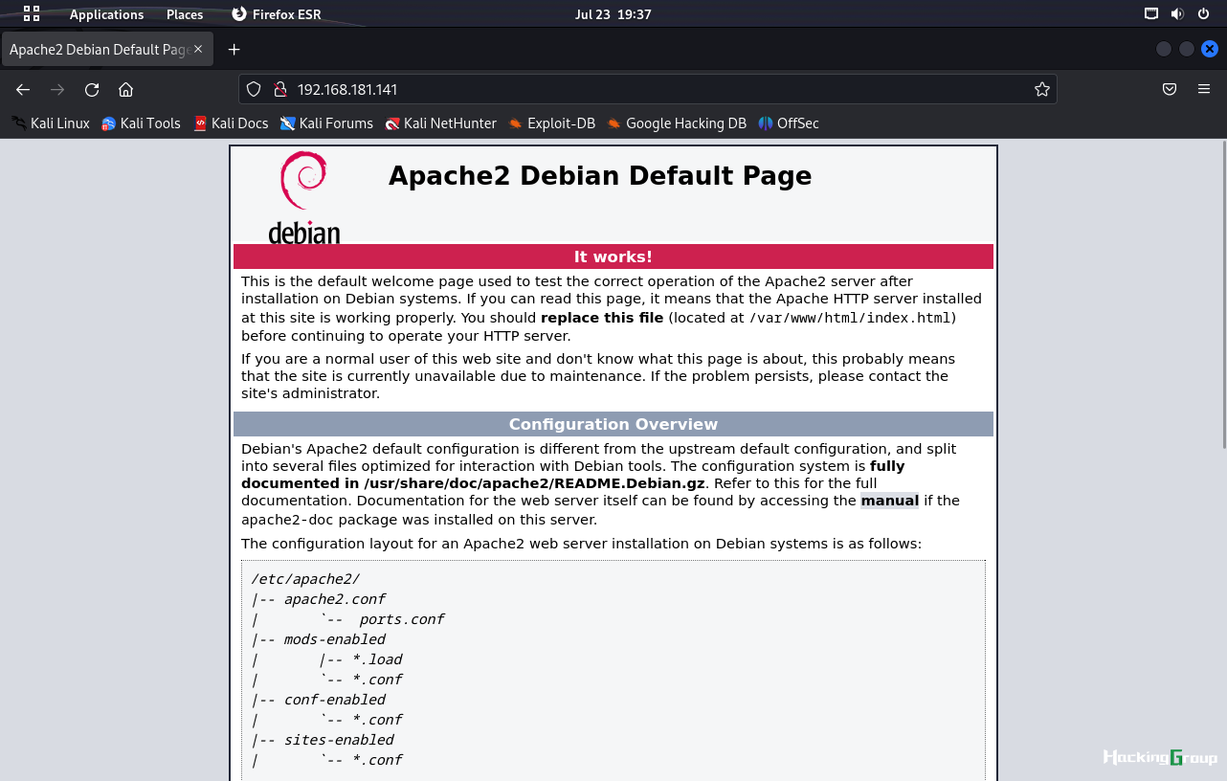The height and width of the screenshot is (781, 1227).
Task: Open the Google Hacking DB bookmark
Action: (x=676, y=123)
